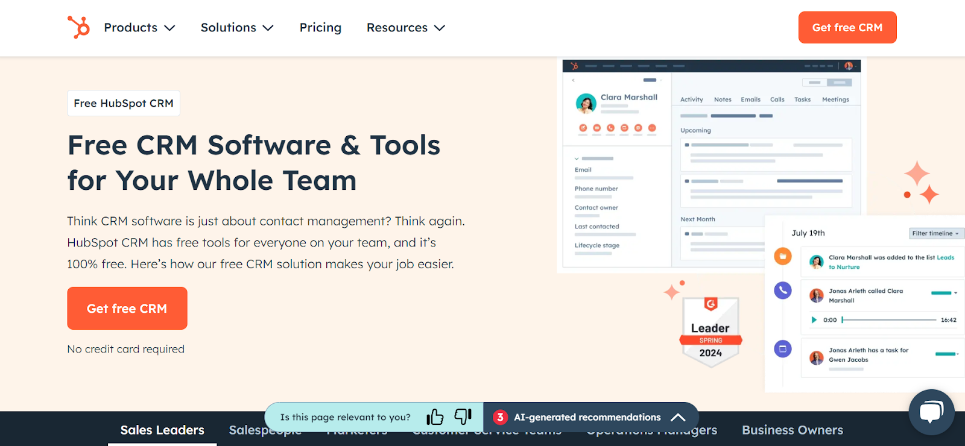Open the Tasks tab in CRM mockup
The image size is (965, 446).
(x=802, y=99)
